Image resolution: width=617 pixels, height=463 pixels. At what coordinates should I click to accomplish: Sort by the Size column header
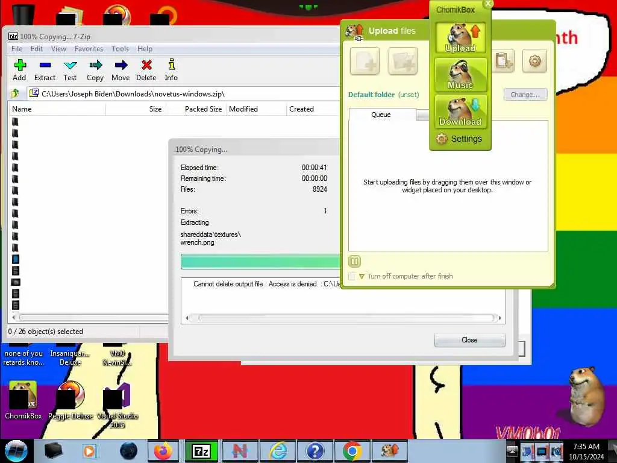tap(136, 109)
